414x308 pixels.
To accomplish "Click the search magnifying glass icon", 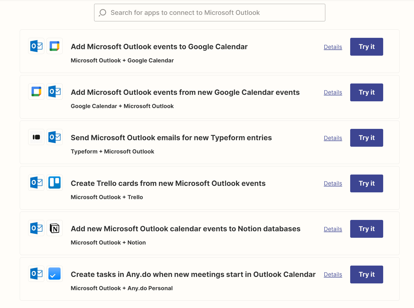I will click(102, 12).
